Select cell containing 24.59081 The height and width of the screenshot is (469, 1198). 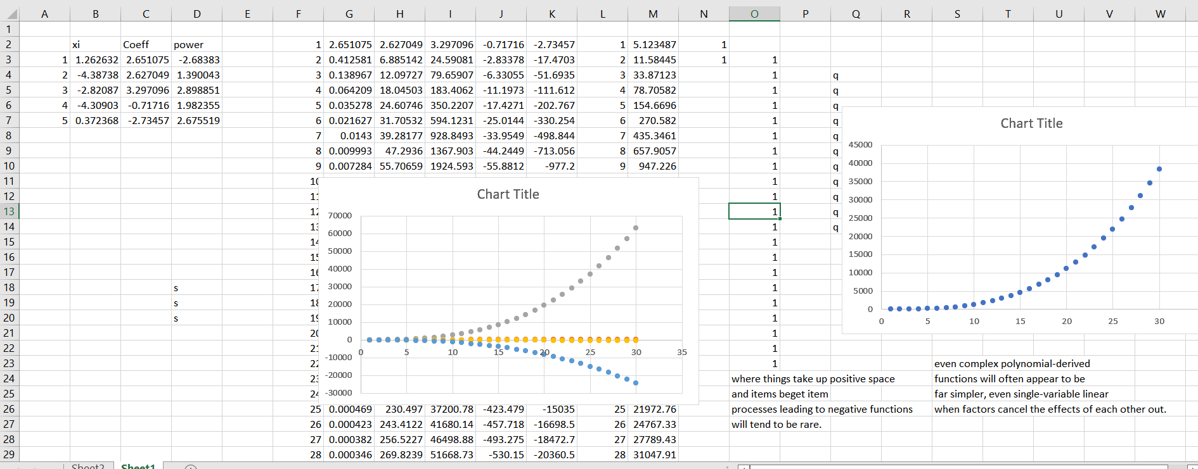tap(450, 59)
